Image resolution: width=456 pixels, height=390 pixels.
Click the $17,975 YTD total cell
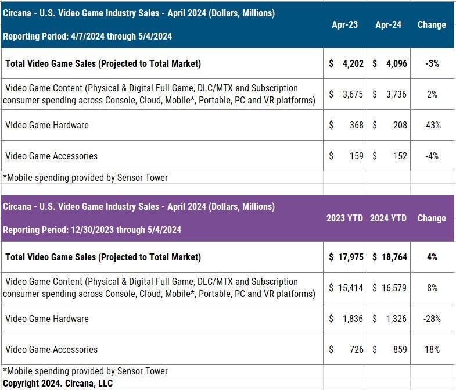click(x=345, y=257)
